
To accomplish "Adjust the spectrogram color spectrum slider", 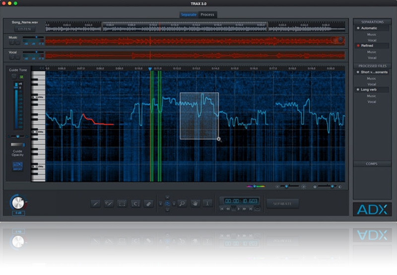I will [256, 186].
